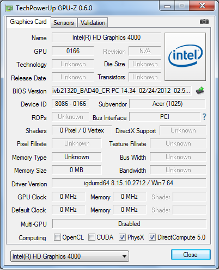219x270 pixels.
Task: Click the Release Date Unknown field
Action: tap(73, 77)
